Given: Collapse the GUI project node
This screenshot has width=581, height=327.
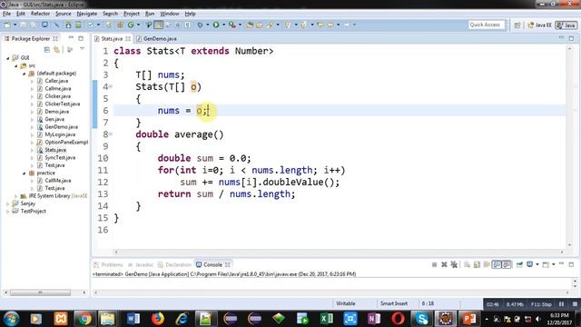Looking at the screenshot, I should [x=8, y=58].
